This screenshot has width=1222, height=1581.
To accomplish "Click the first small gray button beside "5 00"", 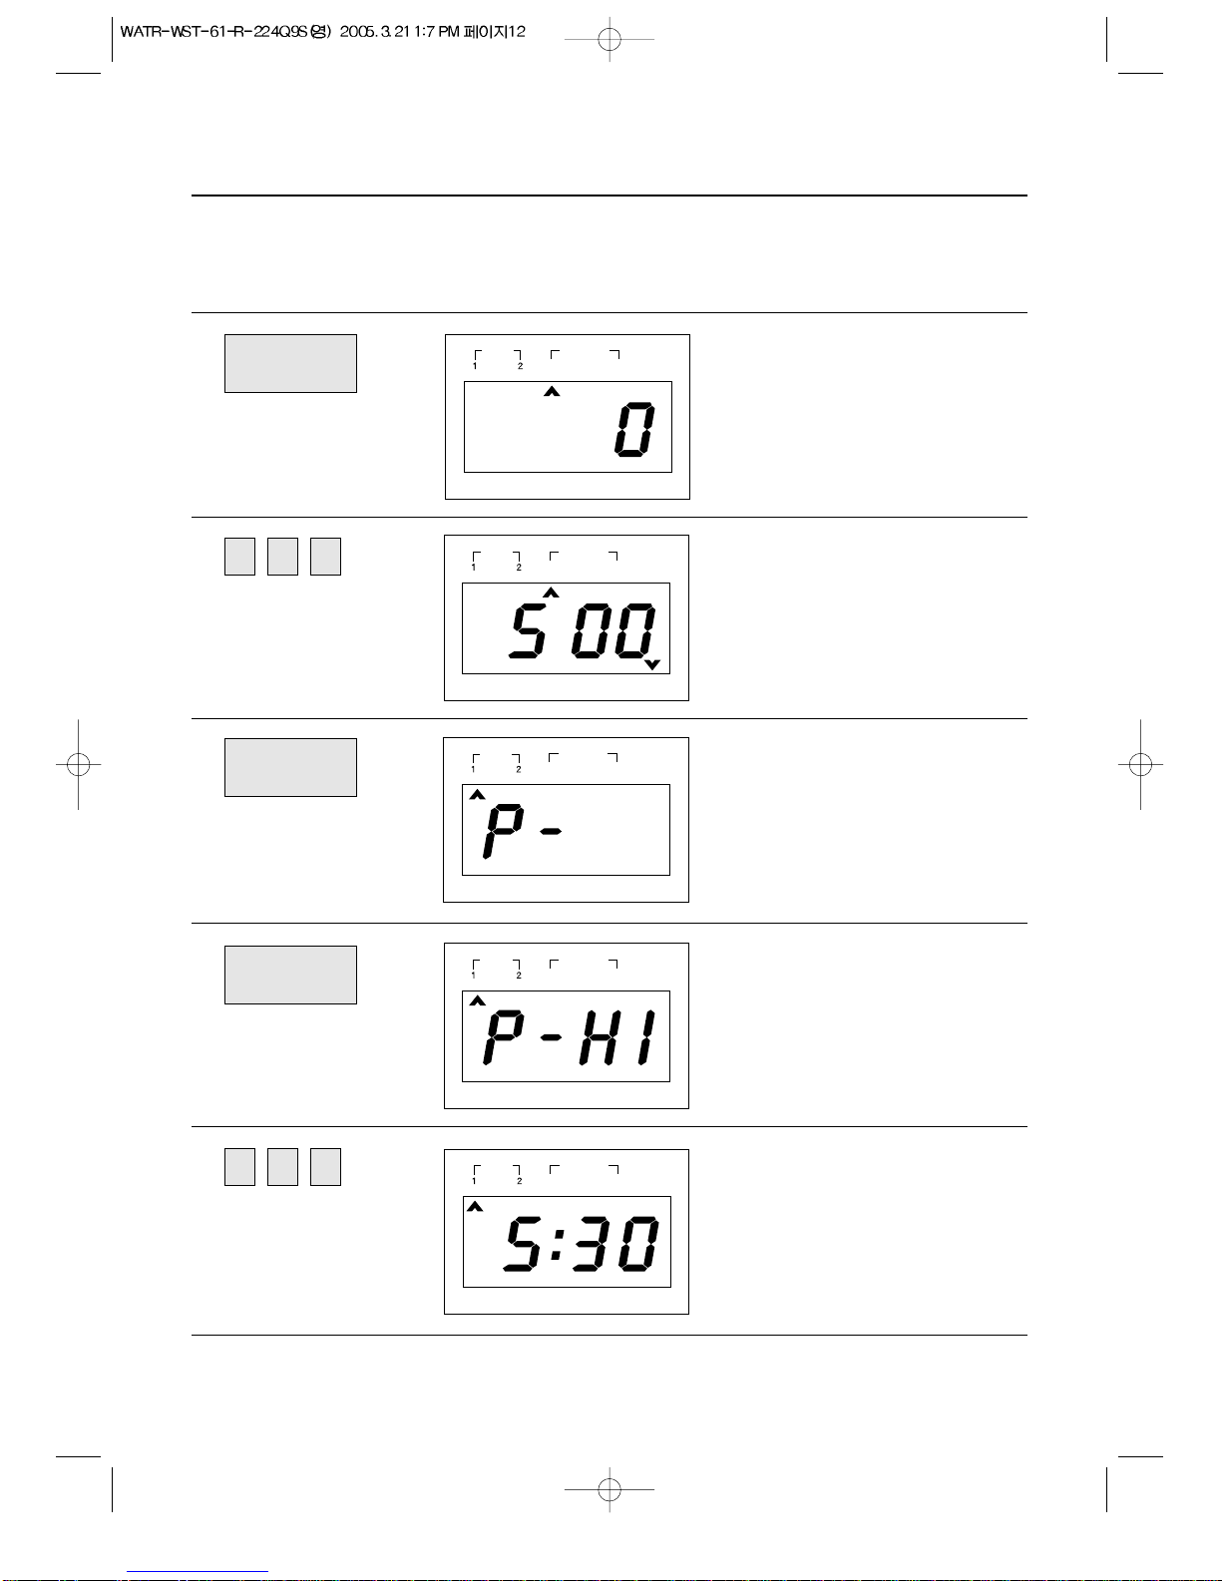I will (x=239, y=557).
